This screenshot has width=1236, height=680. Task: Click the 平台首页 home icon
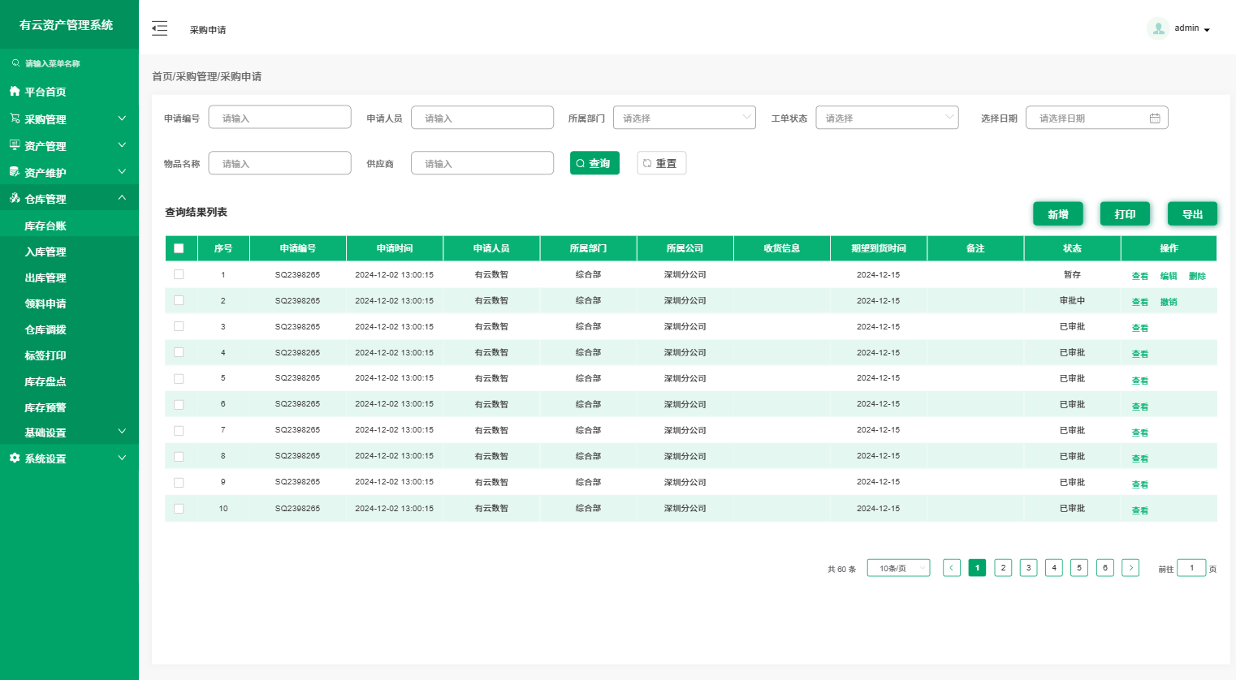coord(15,91)
